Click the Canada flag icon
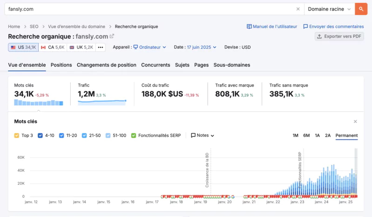The width and height of the screenshot is (372, 217). coord(43,47)
